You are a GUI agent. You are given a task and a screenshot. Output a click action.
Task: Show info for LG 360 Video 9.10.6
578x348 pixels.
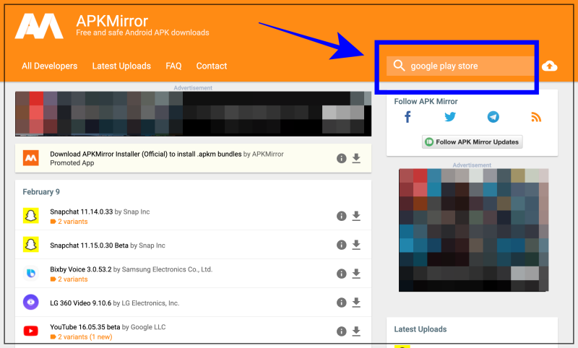[x=341, y=303]
